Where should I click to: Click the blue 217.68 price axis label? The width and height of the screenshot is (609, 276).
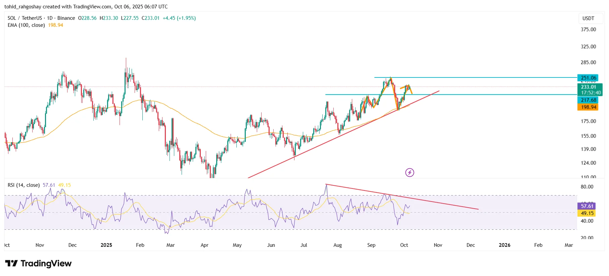point(589,100)
